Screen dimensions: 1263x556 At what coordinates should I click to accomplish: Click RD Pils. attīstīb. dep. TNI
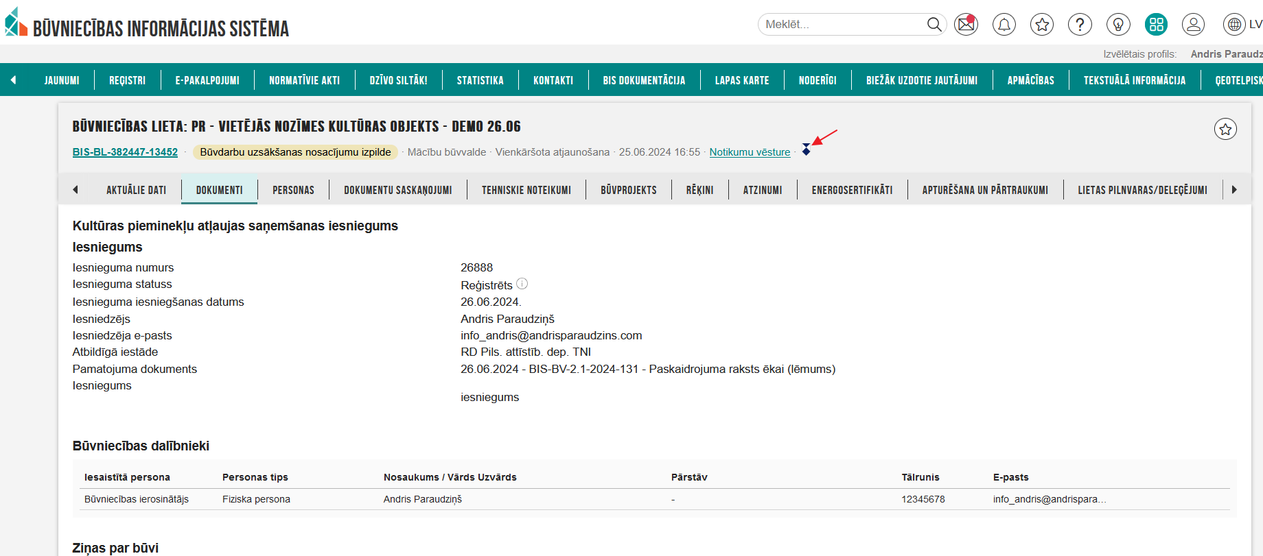point(526,352)
